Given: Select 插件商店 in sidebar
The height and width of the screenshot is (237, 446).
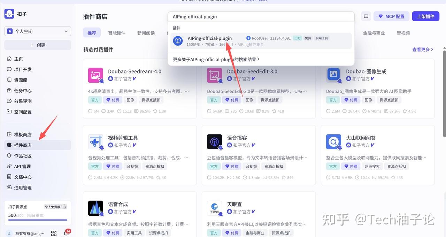Looking at the screenshot, I should click(x=38, y=145).
